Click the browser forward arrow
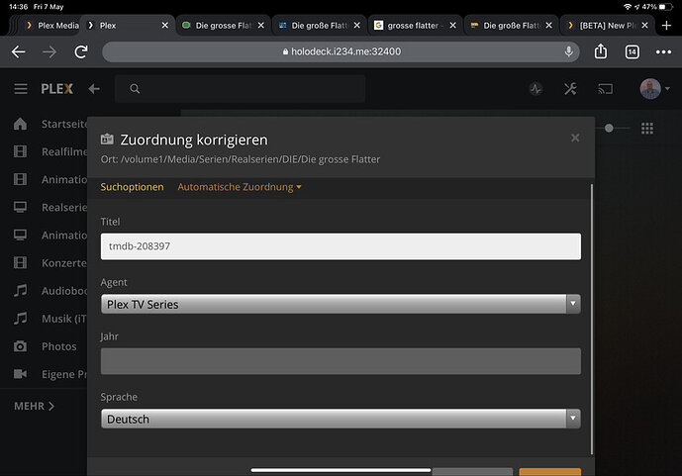682x476 pixels. [49, 52]
